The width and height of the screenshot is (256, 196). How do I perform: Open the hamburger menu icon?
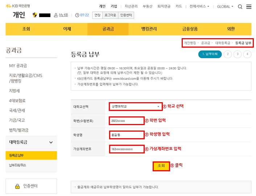[249, 7]
